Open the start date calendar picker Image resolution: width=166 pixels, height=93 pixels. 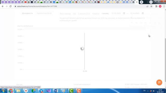124,13
